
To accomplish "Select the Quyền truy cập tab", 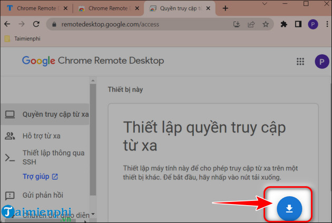I will click(180, 8).
